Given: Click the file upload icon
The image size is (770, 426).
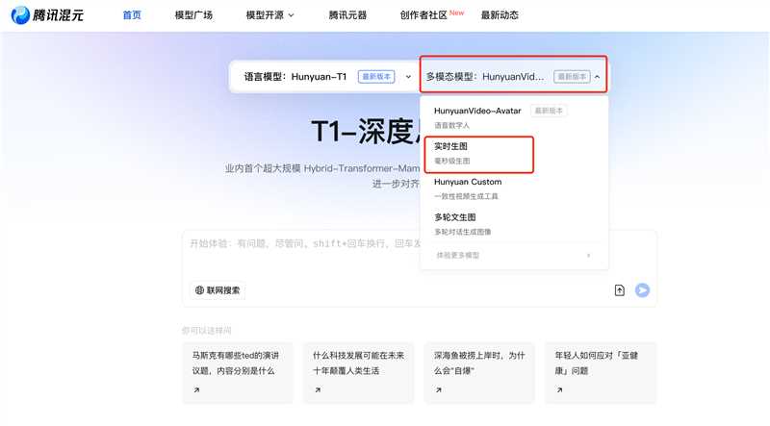Looking at the screenshot, I should [x=620, y=290].
